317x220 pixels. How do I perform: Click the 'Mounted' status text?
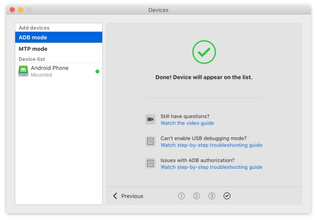pos(41,75)
